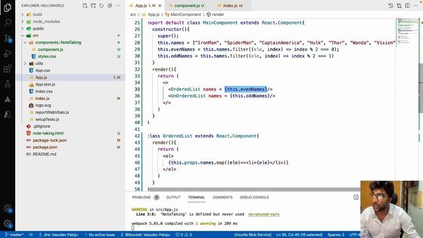The height and width of the screenshot is (238, 423).
Task: Click the editor vertical scrollbar
Action: (x=421, y=88)
